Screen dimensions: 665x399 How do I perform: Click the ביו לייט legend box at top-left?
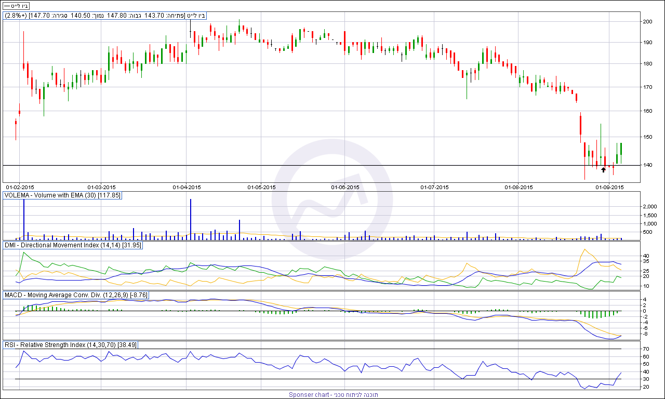(x=16, y=5)
